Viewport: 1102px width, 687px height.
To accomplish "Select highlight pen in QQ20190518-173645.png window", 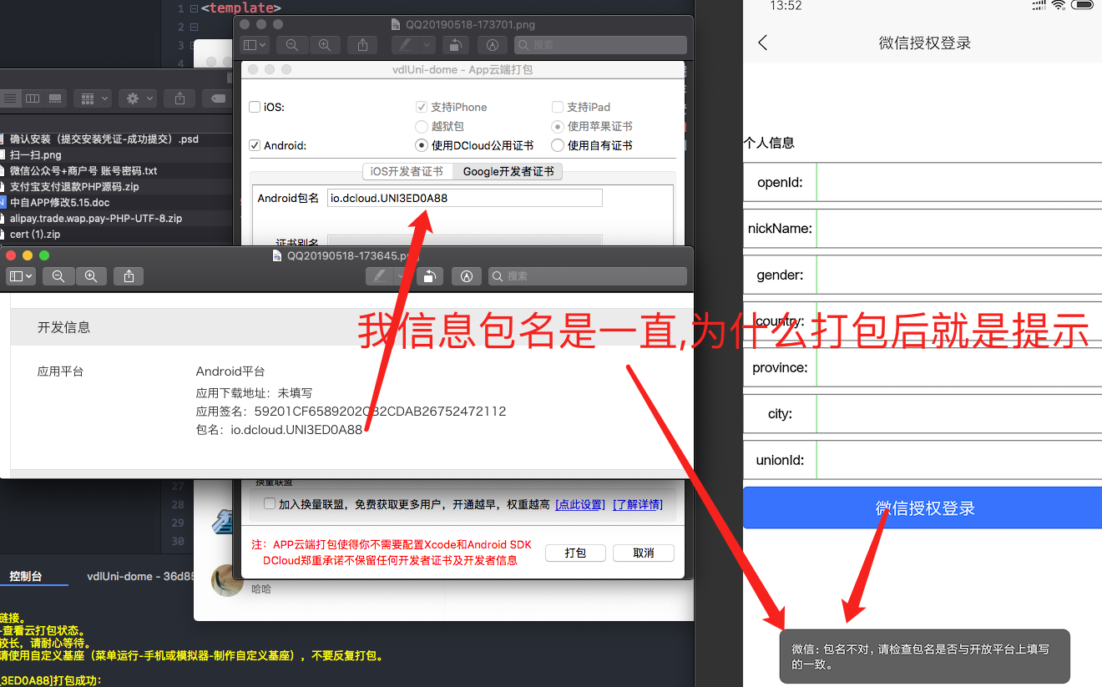I will click(x=380, y=276).
